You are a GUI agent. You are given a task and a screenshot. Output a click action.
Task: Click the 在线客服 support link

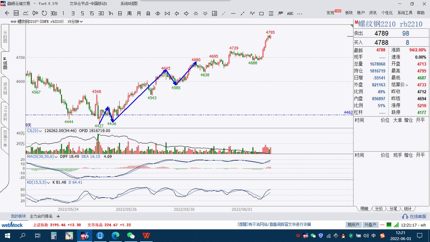(x=415, y=217)
